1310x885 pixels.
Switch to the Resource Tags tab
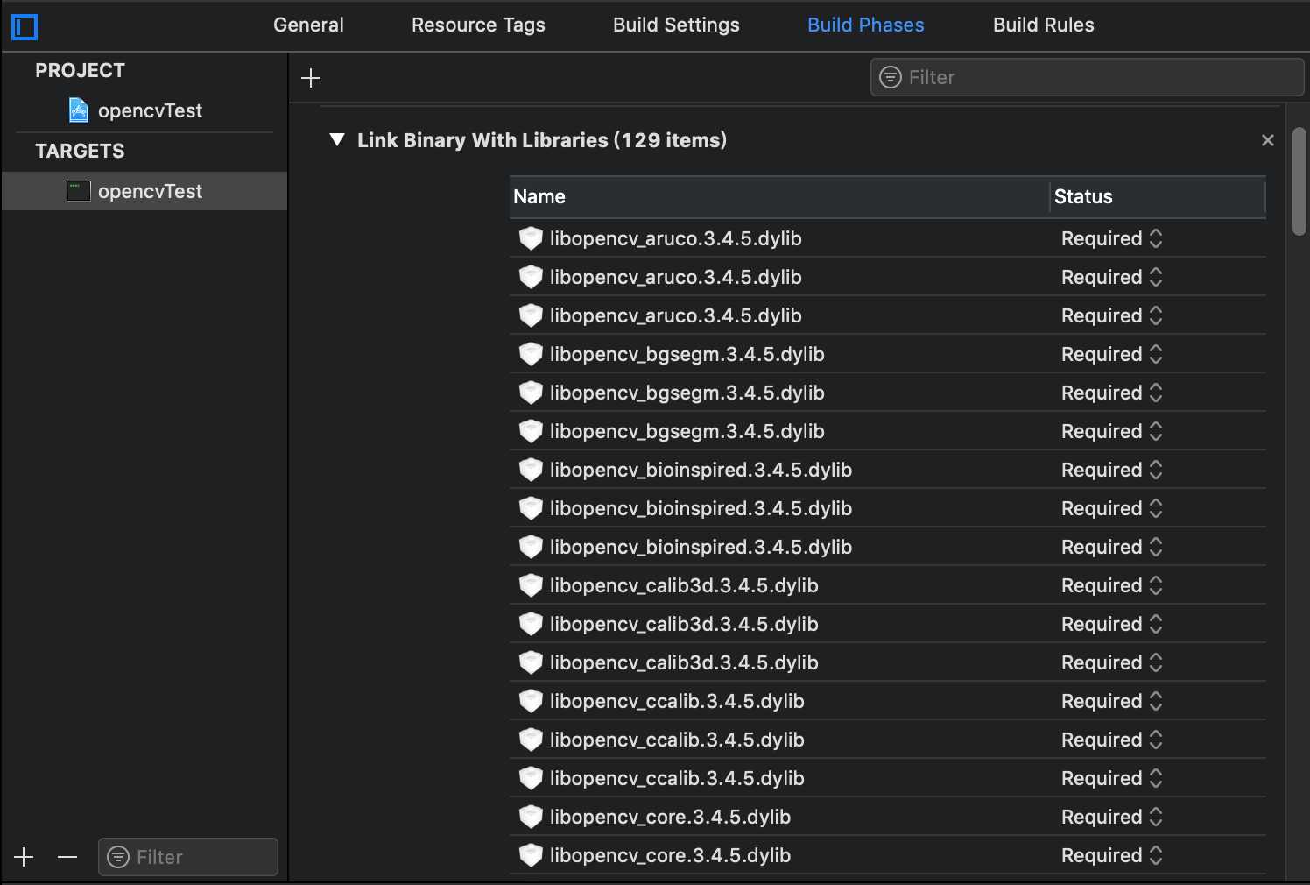[x=478, y=25]
